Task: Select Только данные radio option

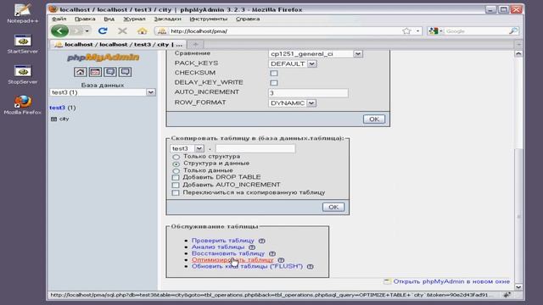Action: [176, 171]
